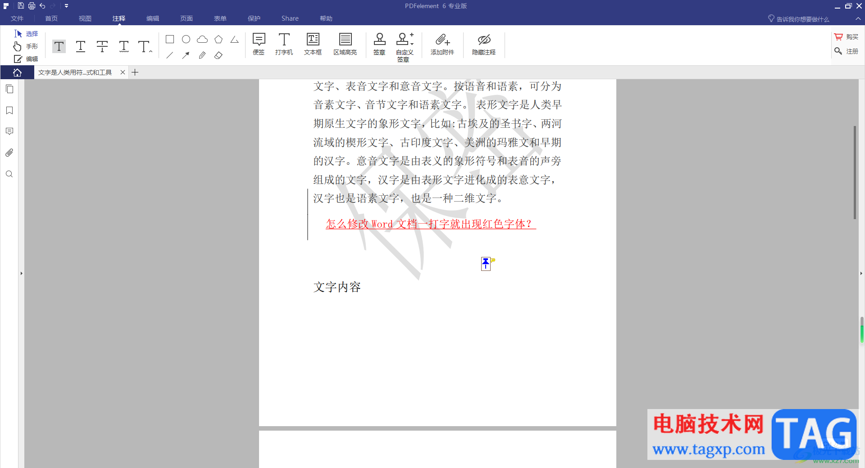The height and width of the screenshot is (468, 865).
Task: Select the strikethrough text tool
Action: 102,46
